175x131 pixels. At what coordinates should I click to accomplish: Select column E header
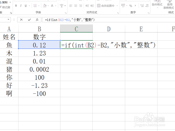click(141, 29)
